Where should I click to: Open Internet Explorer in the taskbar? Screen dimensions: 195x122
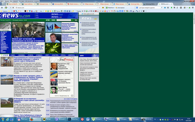coord(7,119)
